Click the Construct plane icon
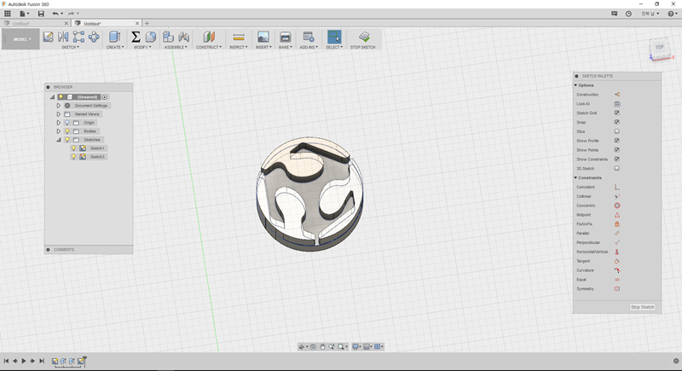The image size is (682, 371). (x=209, y=37)
